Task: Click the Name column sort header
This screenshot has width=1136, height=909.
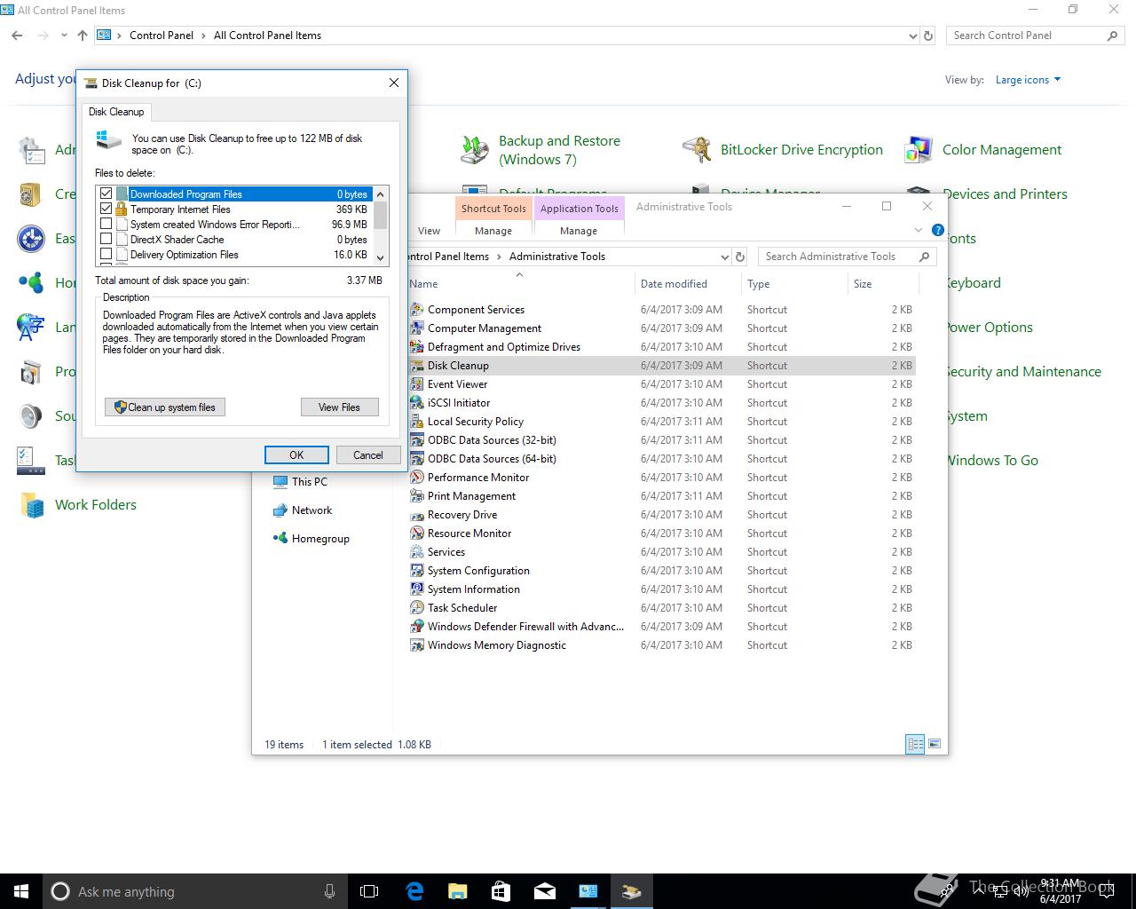Action: [x=519, y=284]
